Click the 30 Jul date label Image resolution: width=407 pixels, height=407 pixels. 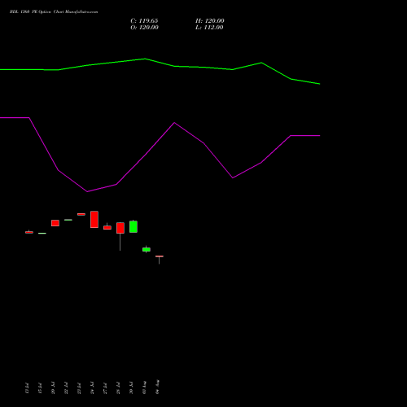131,388
